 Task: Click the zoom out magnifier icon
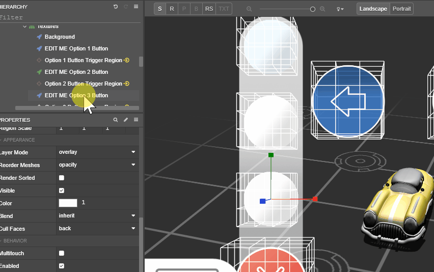point(249,9)
